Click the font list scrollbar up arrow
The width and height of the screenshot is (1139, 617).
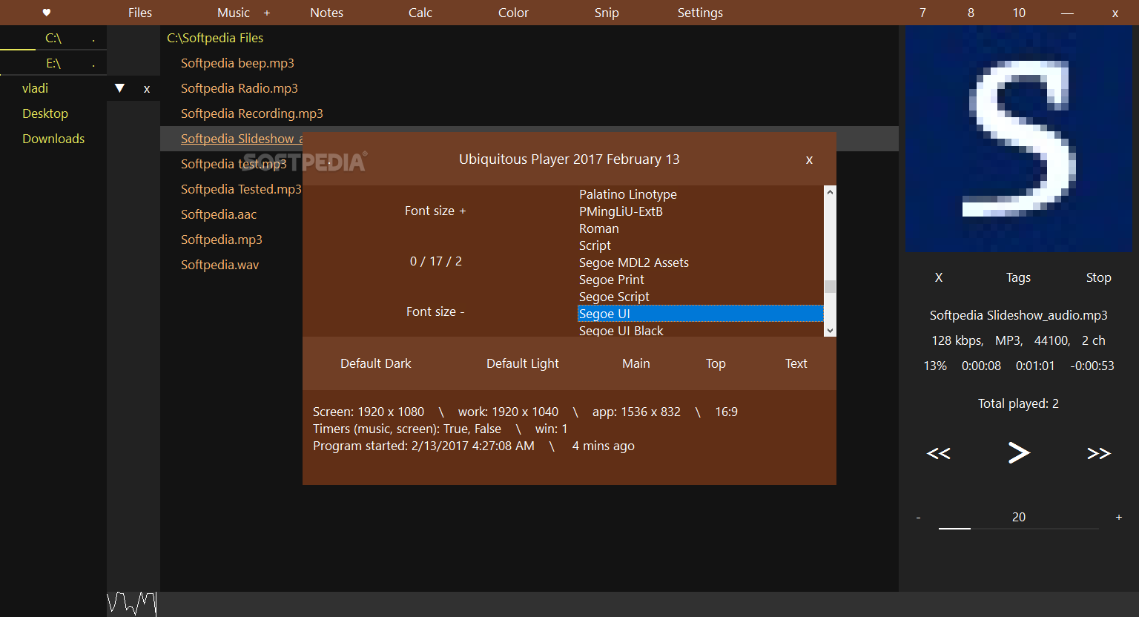(x=830, y=192)
